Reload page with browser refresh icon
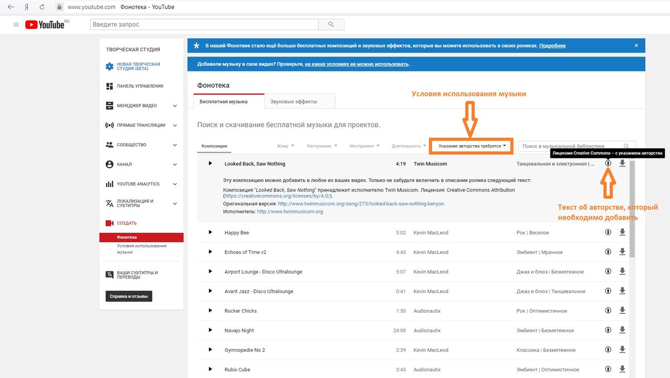Viewport: 670px width, 378px height. (42, 7)
